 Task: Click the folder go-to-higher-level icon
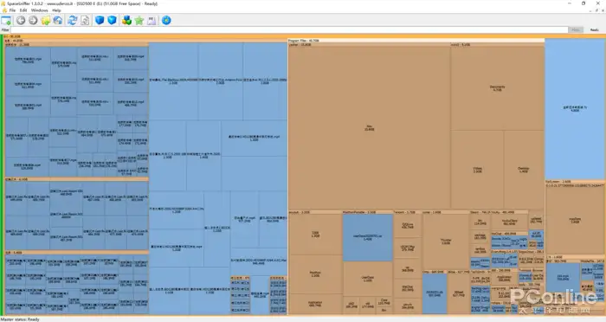coord(46,21)
